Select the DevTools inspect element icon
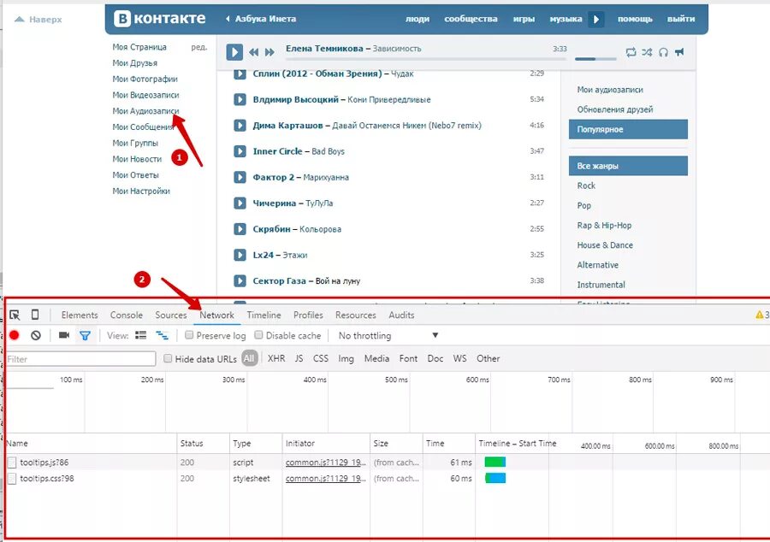The width and height of the screenshot is (770, 542). point(15,315)
